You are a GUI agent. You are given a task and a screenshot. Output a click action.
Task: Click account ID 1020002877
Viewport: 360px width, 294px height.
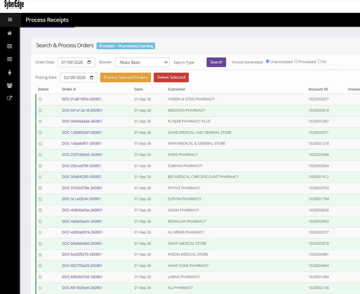coord(318,99)
